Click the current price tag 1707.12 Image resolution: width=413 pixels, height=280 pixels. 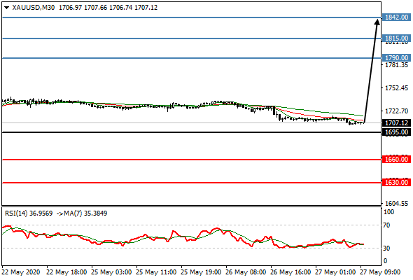pos(396,122)
